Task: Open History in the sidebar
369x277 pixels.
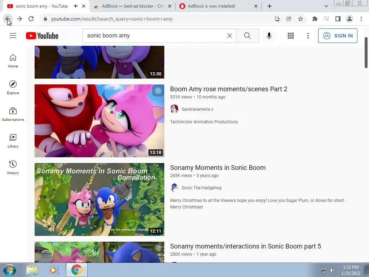Action: click(x=13, y=167)
